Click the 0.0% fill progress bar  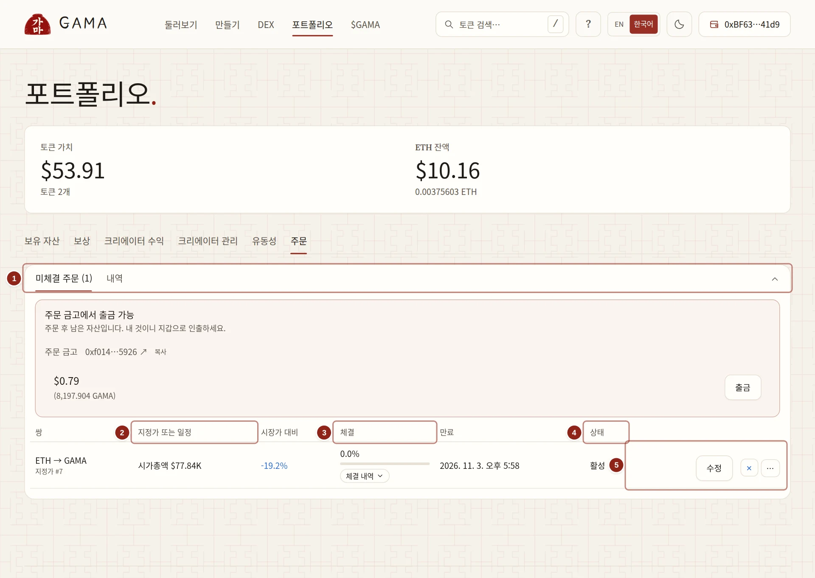(385, 464)
